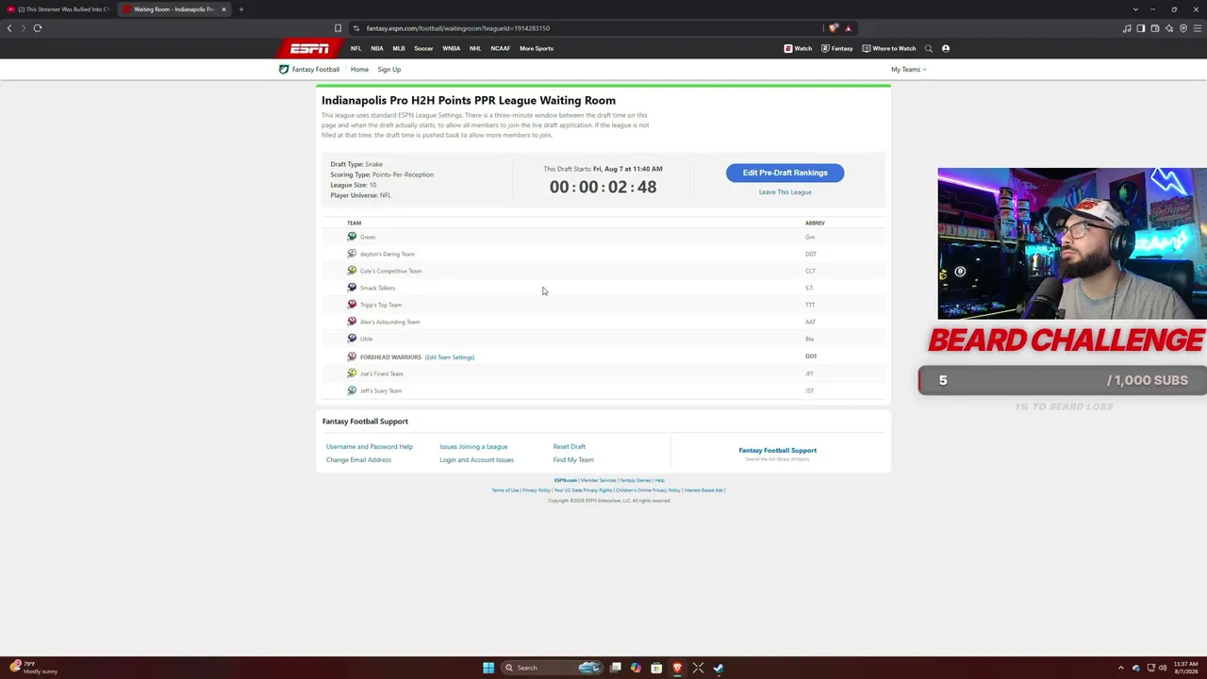The height and width of the screenshot is (679, 1207).
Task: Open the NFL menu item
Action: 355,48
